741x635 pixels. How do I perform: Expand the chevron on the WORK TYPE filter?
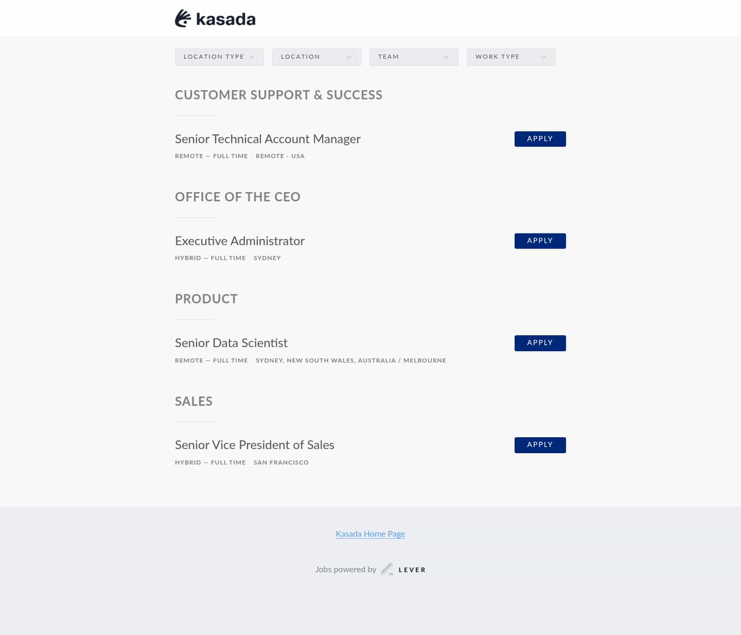(x=544, y=57)
